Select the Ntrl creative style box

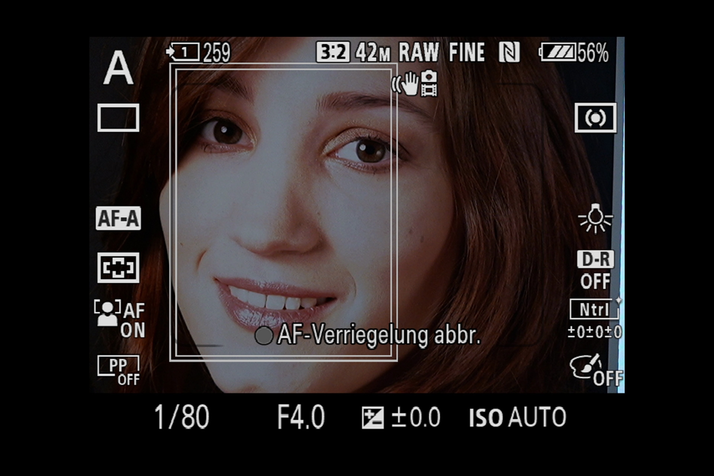click(594, 309)
